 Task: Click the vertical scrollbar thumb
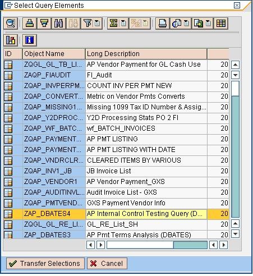(x=235, y=157)
